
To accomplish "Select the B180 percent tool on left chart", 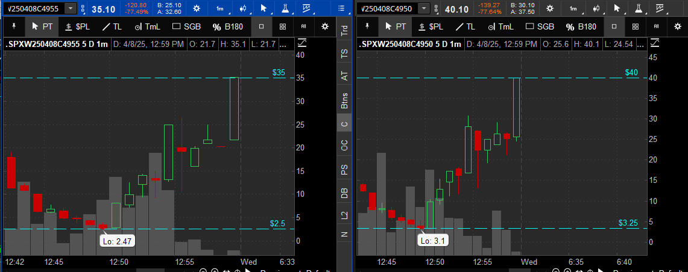I will pyautogui.click(x=226, y=26).
